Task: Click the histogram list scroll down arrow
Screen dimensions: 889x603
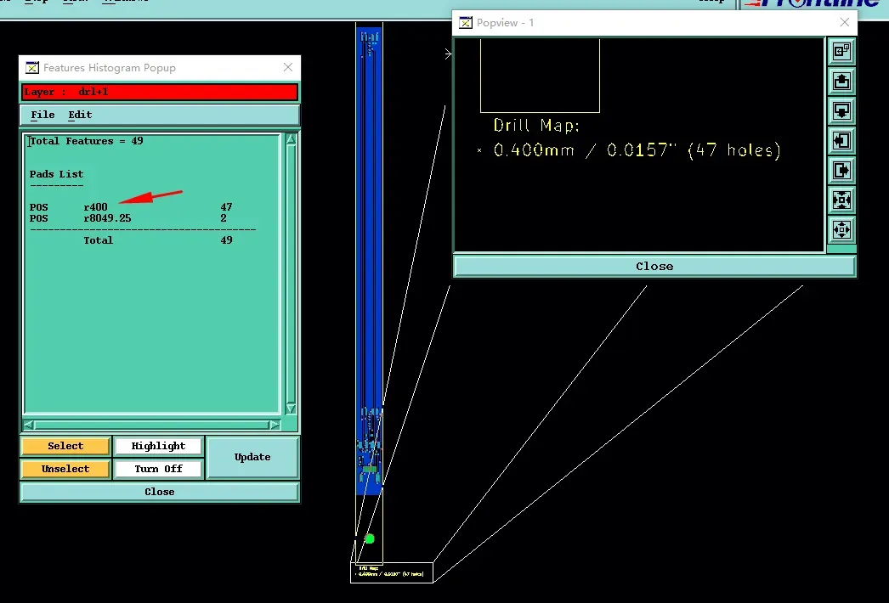Action: pos(291,409)
